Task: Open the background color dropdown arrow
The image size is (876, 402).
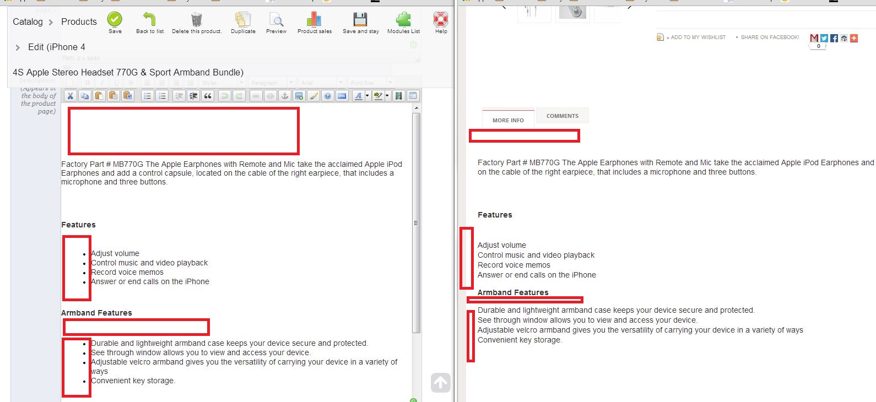Action: [x=387, y=96]
